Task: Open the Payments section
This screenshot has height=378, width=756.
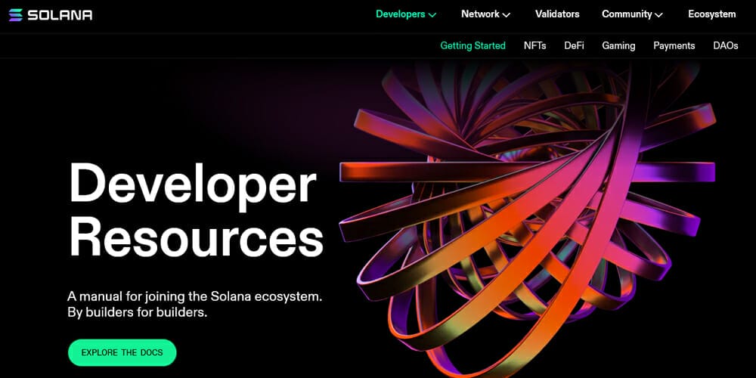Action: (674, 46)
